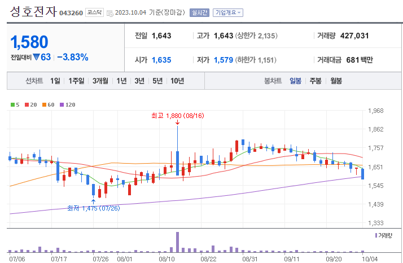The height and width of the screenshot is (263, 403).
Task: Click the last blue candle on 10/04
Action: [363, 174]
